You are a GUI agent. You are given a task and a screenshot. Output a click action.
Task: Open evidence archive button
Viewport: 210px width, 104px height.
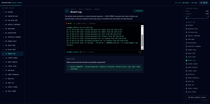[197, 97]
